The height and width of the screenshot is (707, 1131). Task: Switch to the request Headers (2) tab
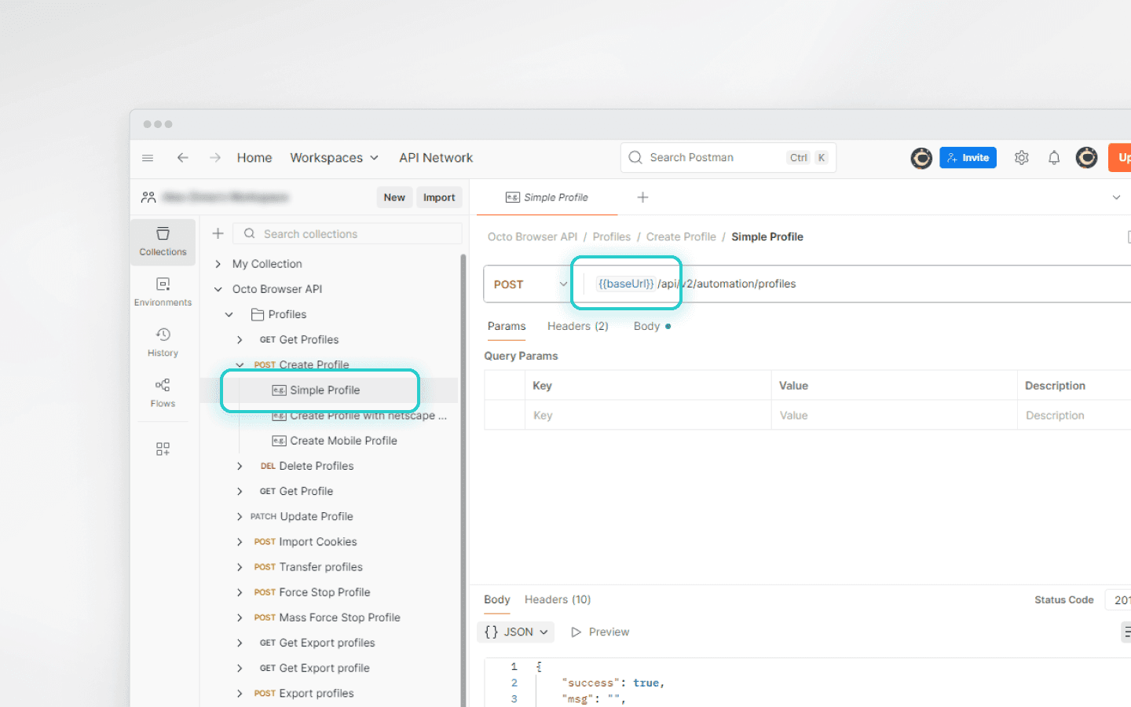point(578,326)
